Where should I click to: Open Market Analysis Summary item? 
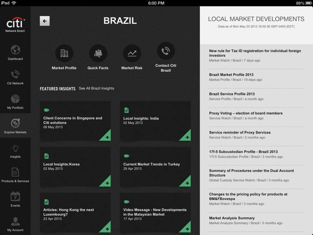[x=257, y=220]
